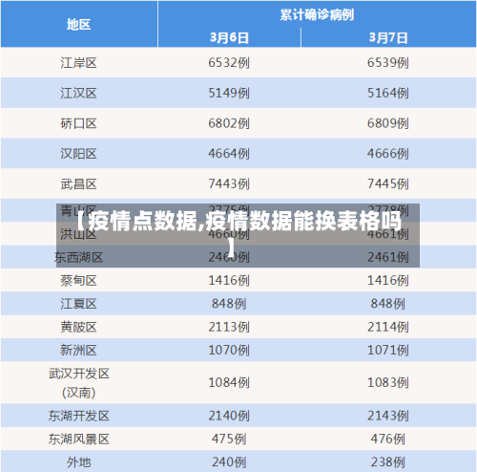
Task: Select the 475例 cell
Action: pos(229,440)
